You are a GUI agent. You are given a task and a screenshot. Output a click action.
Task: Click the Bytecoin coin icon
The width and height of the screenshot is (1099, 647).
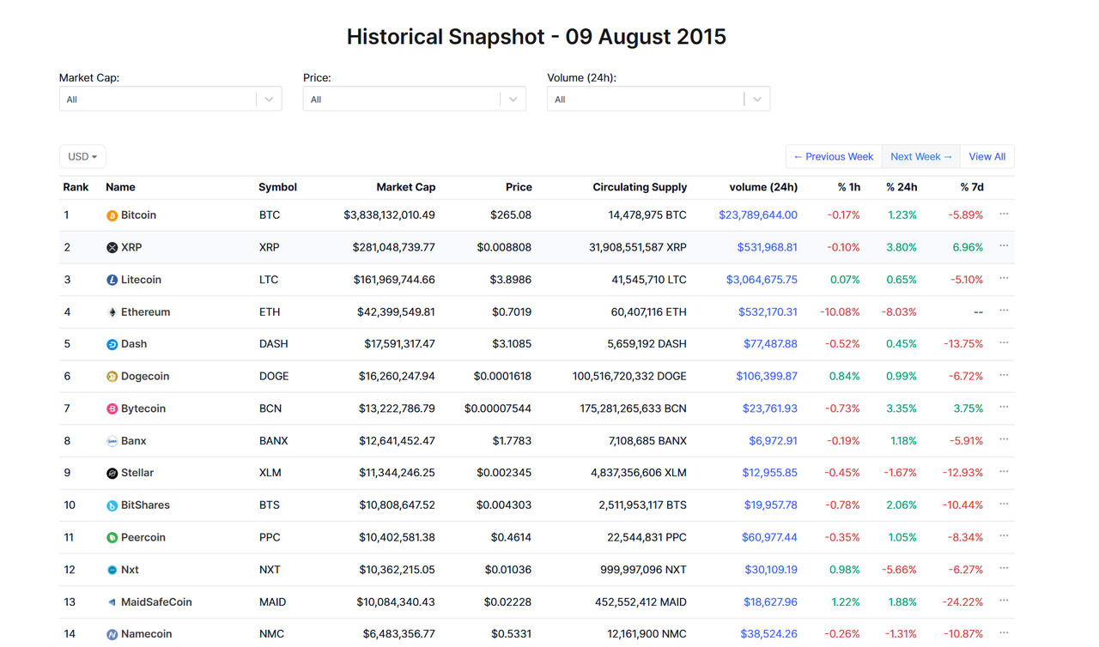(x=112, y=409)
